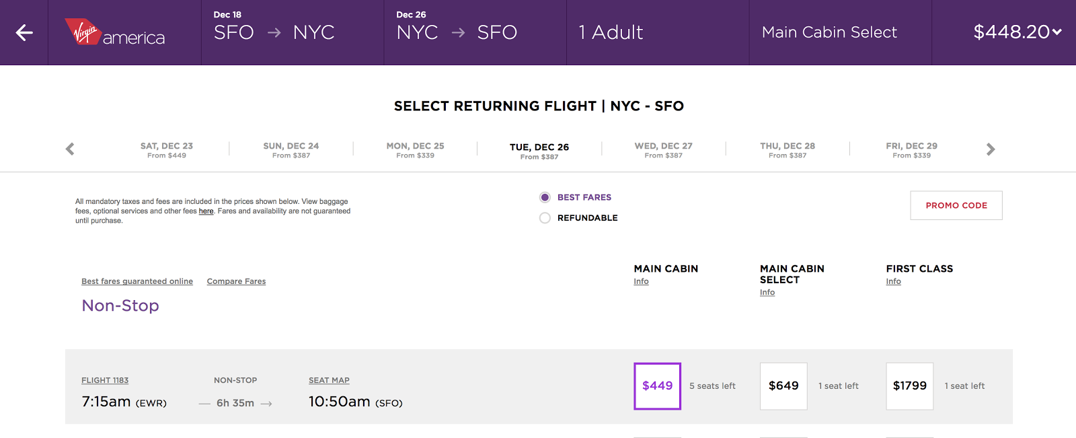1076x438 pixels.
Task: Show later dates with right chevron
Action: [990, 149]
